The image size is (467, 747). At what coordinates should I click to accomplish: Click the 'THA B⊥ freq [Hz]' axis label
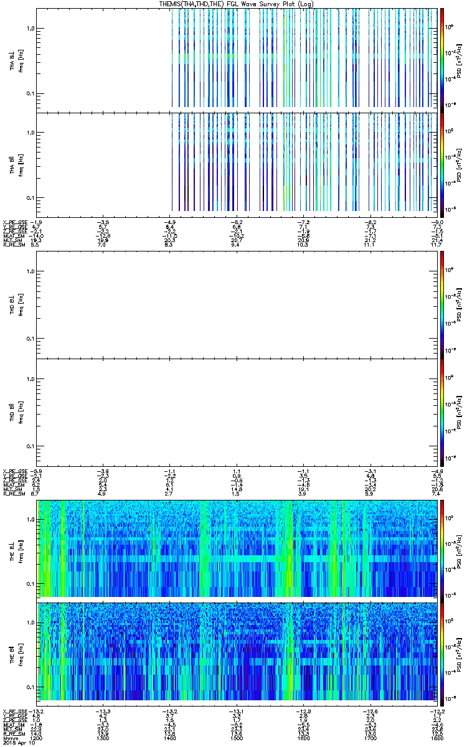pos(16,60)
